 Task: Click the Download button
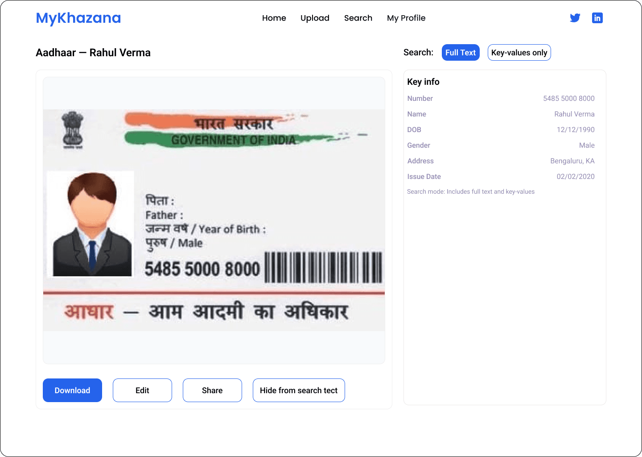point(72,391)
